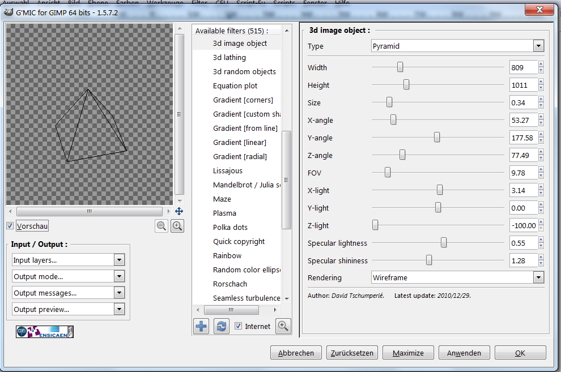561x372 pixels.
Task: Click the G'MIC title bar app icon
Action: [x=8, y=12]
